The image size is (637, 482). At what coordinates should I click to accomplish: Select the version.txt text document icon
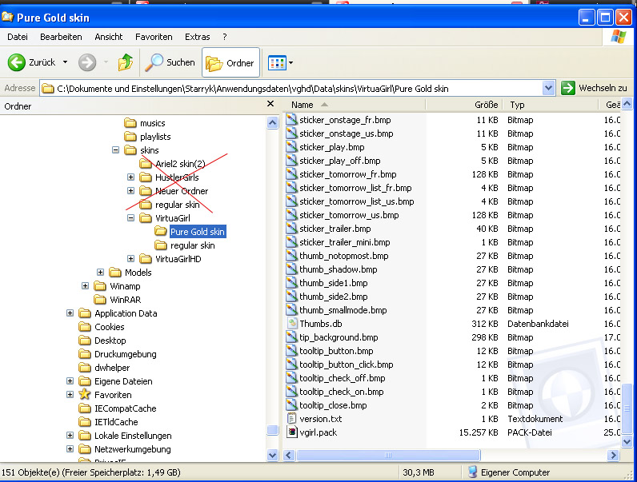[x=291, y=418]
